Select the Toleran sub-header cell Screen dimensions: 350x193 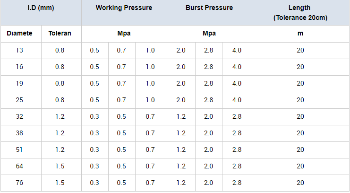pyautogui.click(x=60, y=34)
